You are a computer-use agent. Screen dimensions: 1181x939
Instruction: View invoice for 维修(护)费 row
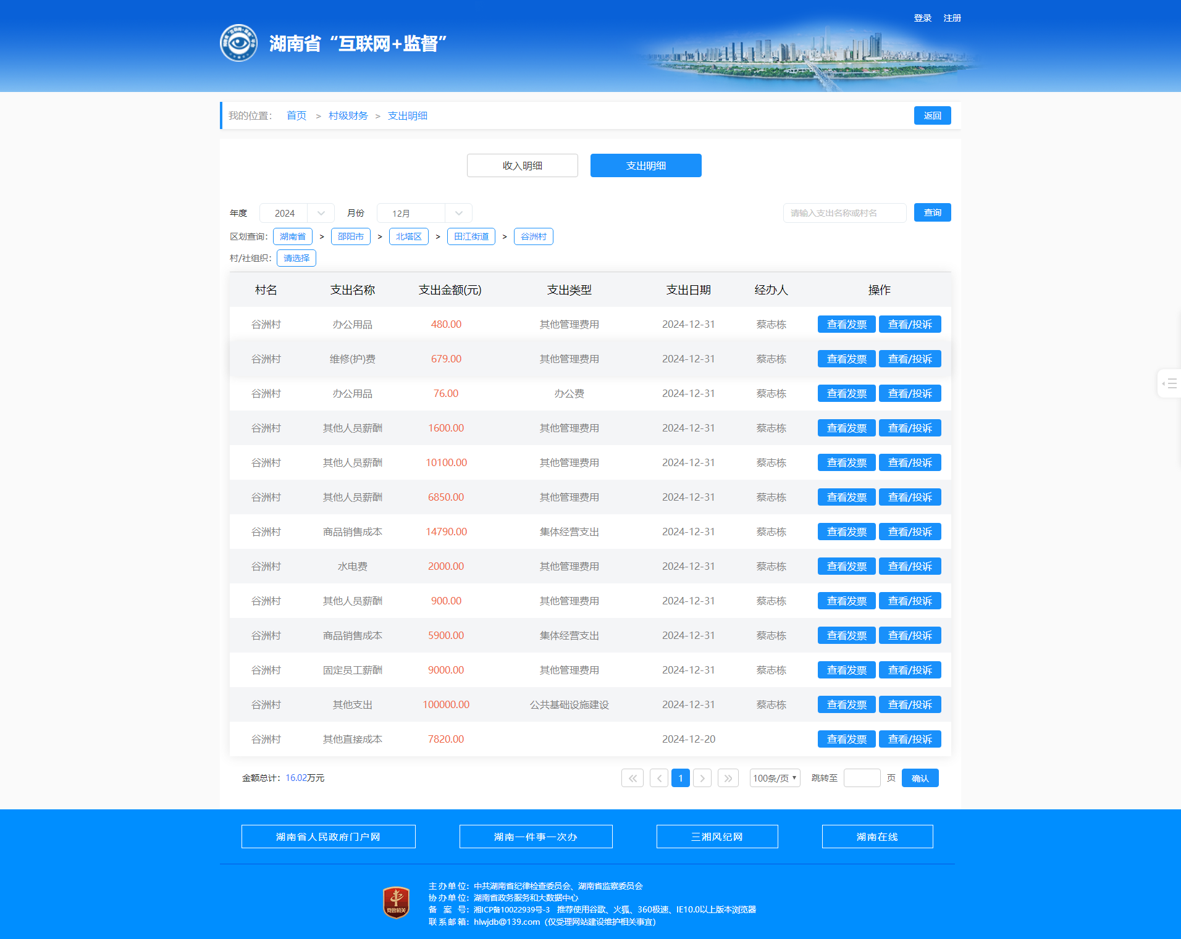coord(847,359)
